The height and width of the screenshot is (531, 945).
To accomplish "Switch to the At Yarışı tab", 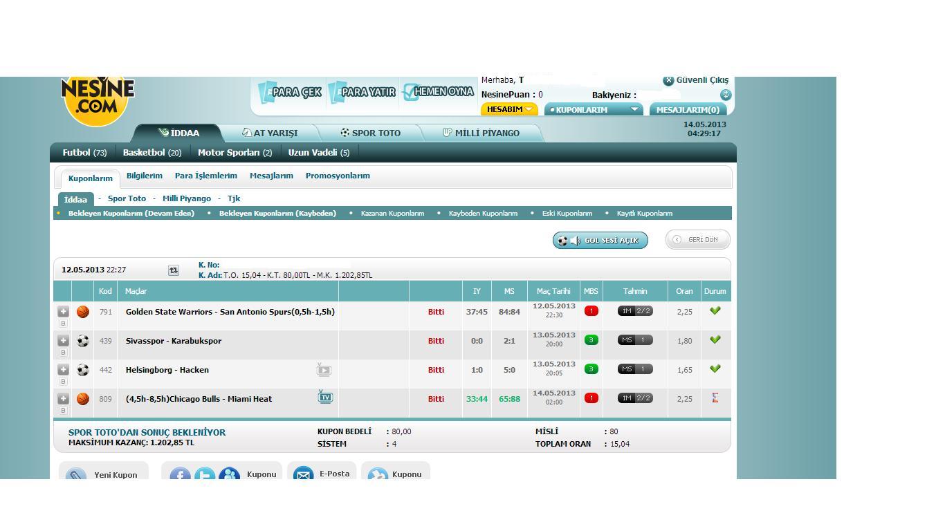I will [270, 133].
